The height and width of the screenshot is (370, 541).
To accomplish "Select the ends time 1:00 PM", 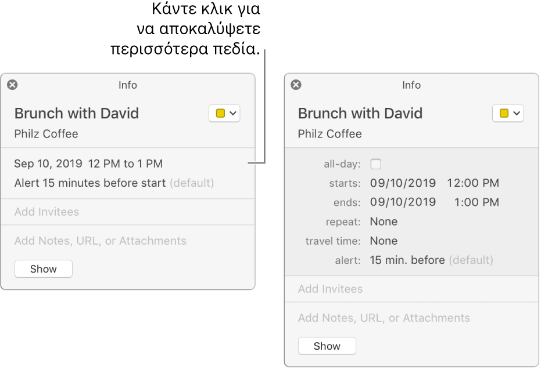I will point(476,202).
